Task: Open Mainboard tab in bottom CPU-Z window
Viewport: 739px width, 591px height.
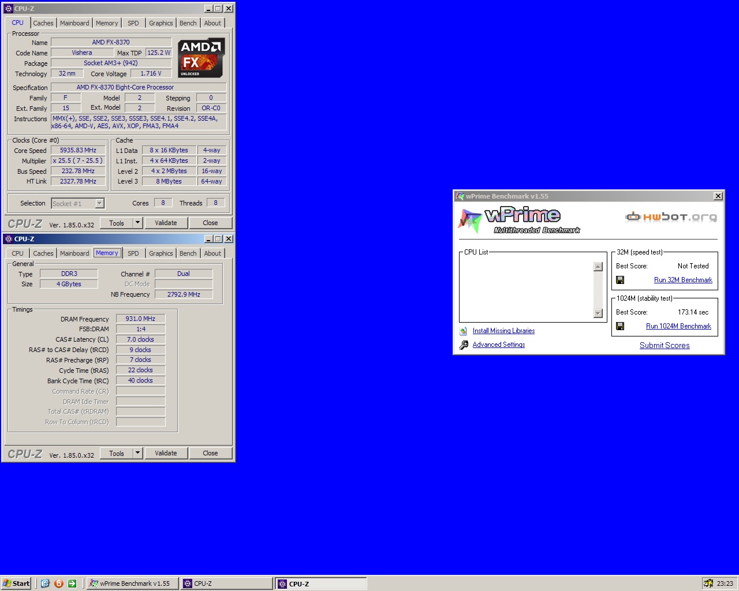Action: click(74, 253)
